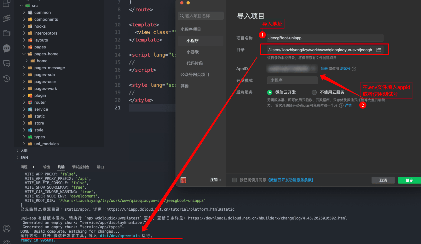The width and height of the screenshot is (421, 244).
Task: Select 小程序 in the project type list
Action: 200,41
